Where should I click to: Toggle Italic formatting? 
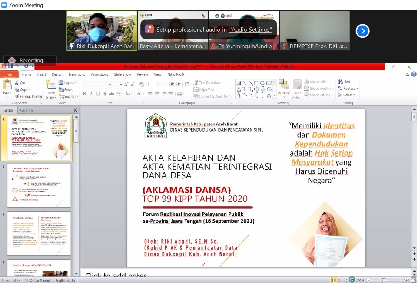pyautogui.click(x=91, y=94)
